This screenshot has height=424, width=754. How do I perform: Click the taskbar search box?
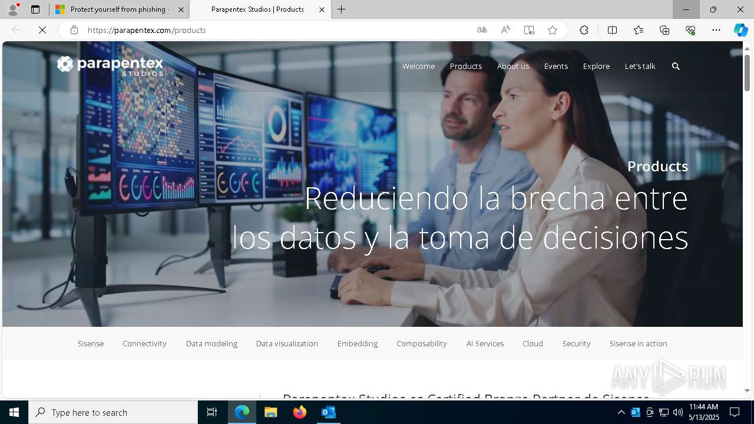113,412
